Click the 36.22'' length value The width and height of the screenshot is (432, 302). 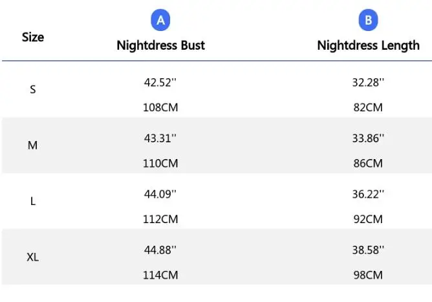[x=368, y=193]
